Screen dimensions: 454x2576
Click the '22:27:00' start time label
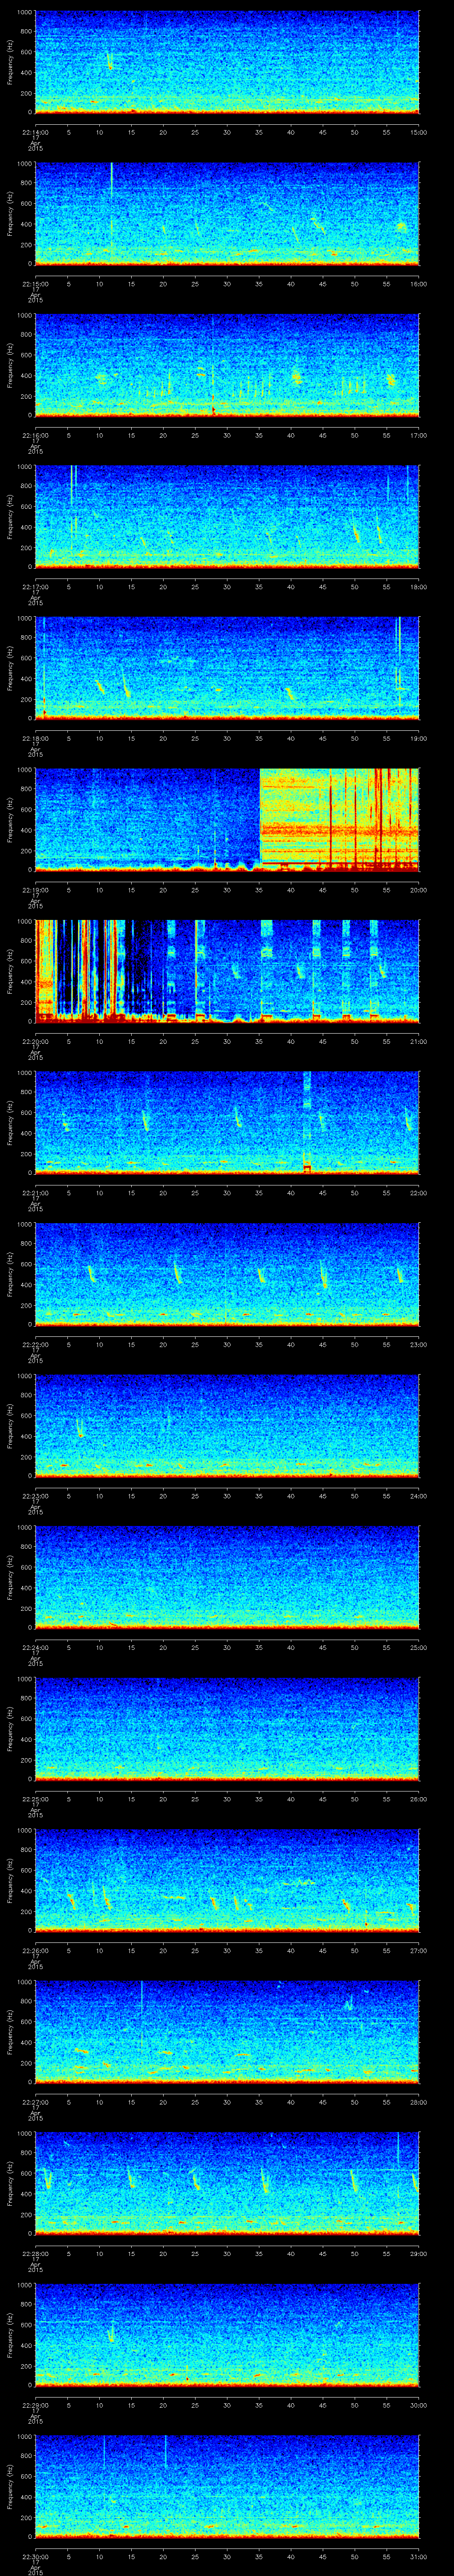(x=35, y=2102)
